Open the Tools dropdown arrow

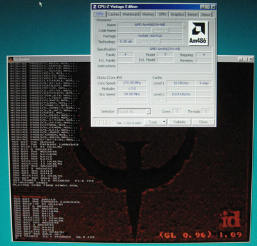[x=164, y=122]
